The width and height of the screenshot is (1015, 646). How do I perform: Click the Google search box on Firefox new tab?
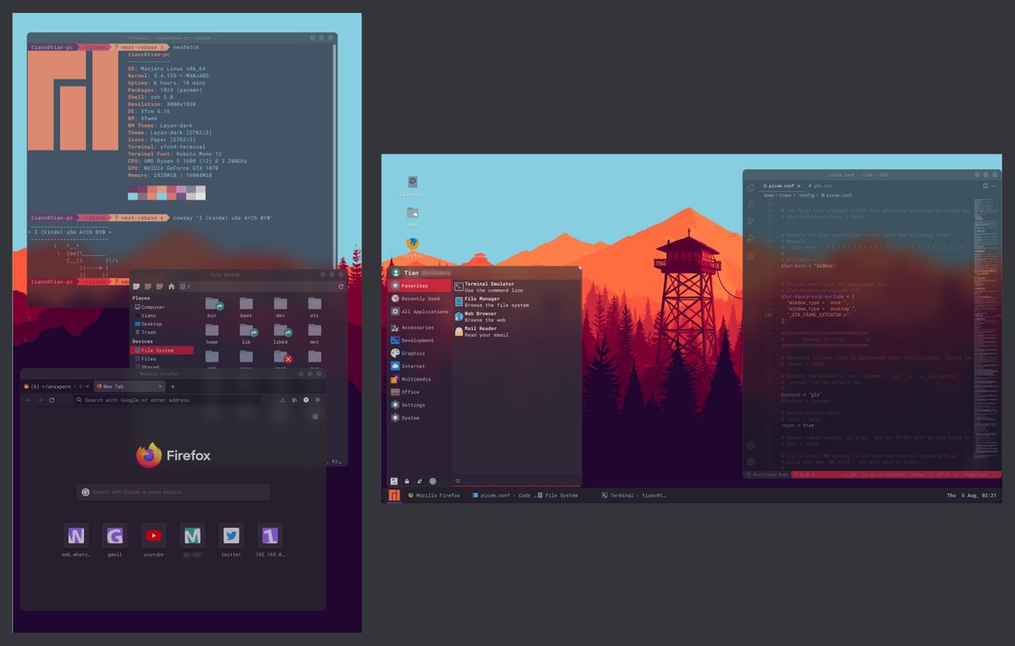click(173, 492)
